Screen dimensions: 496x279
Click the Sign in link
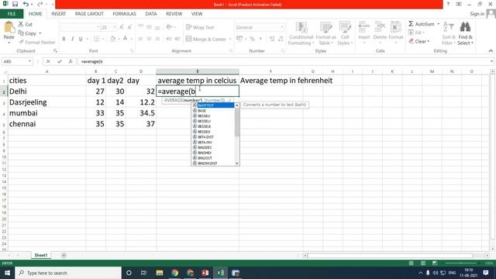477,14
